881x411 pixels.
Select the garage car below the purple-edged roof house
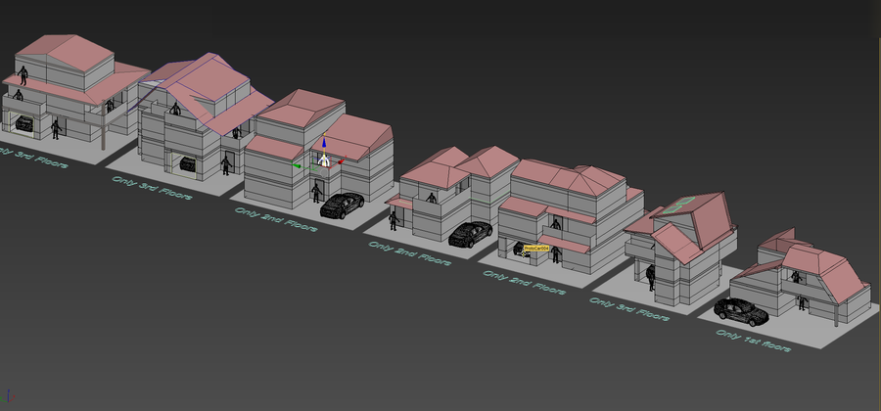pos(187,164)
